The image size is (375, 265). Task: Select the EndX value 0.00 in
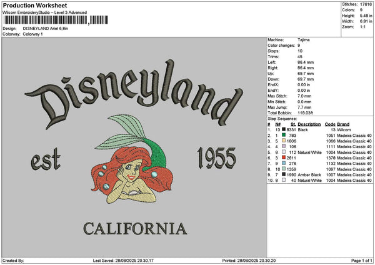(304, 84)
